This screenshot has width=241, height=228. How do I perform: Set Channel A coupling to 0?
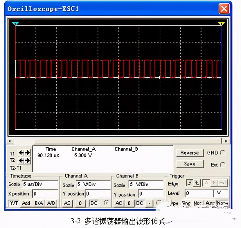tap(80, 203)
